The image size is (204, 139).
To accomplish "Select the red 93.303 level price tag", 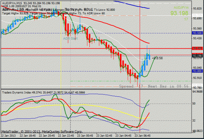I will [197, 48].
